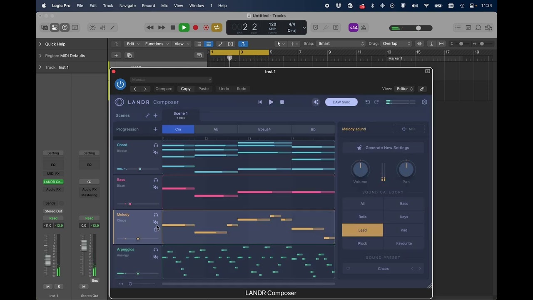
Task: Select the Pad sound category
Action: click(x=404, y=230)
